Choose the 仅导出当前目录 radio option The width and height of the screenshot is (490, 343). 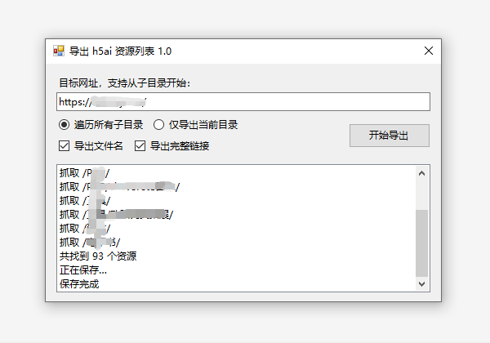(158, 125)
